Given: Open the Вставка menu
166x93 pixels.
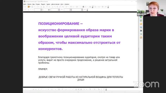Looking at the screenshot, I should [38, 4].
